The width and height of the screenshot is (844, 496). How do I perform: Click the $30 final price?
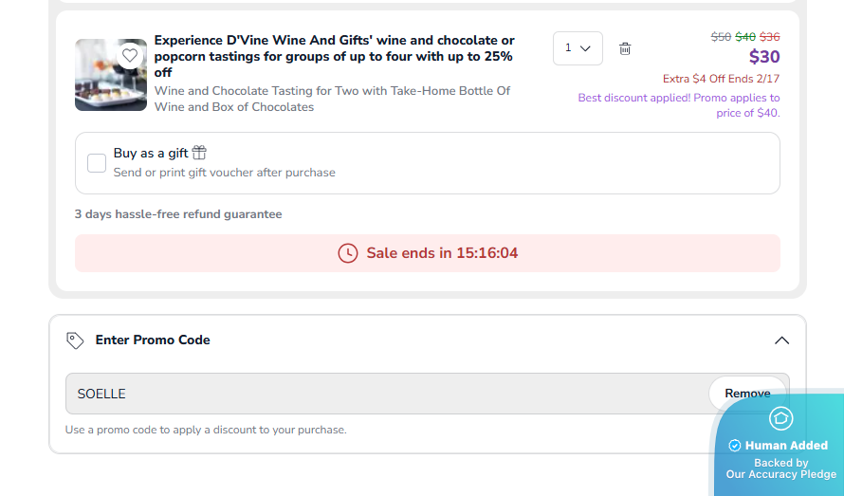(x=763, y=57)
